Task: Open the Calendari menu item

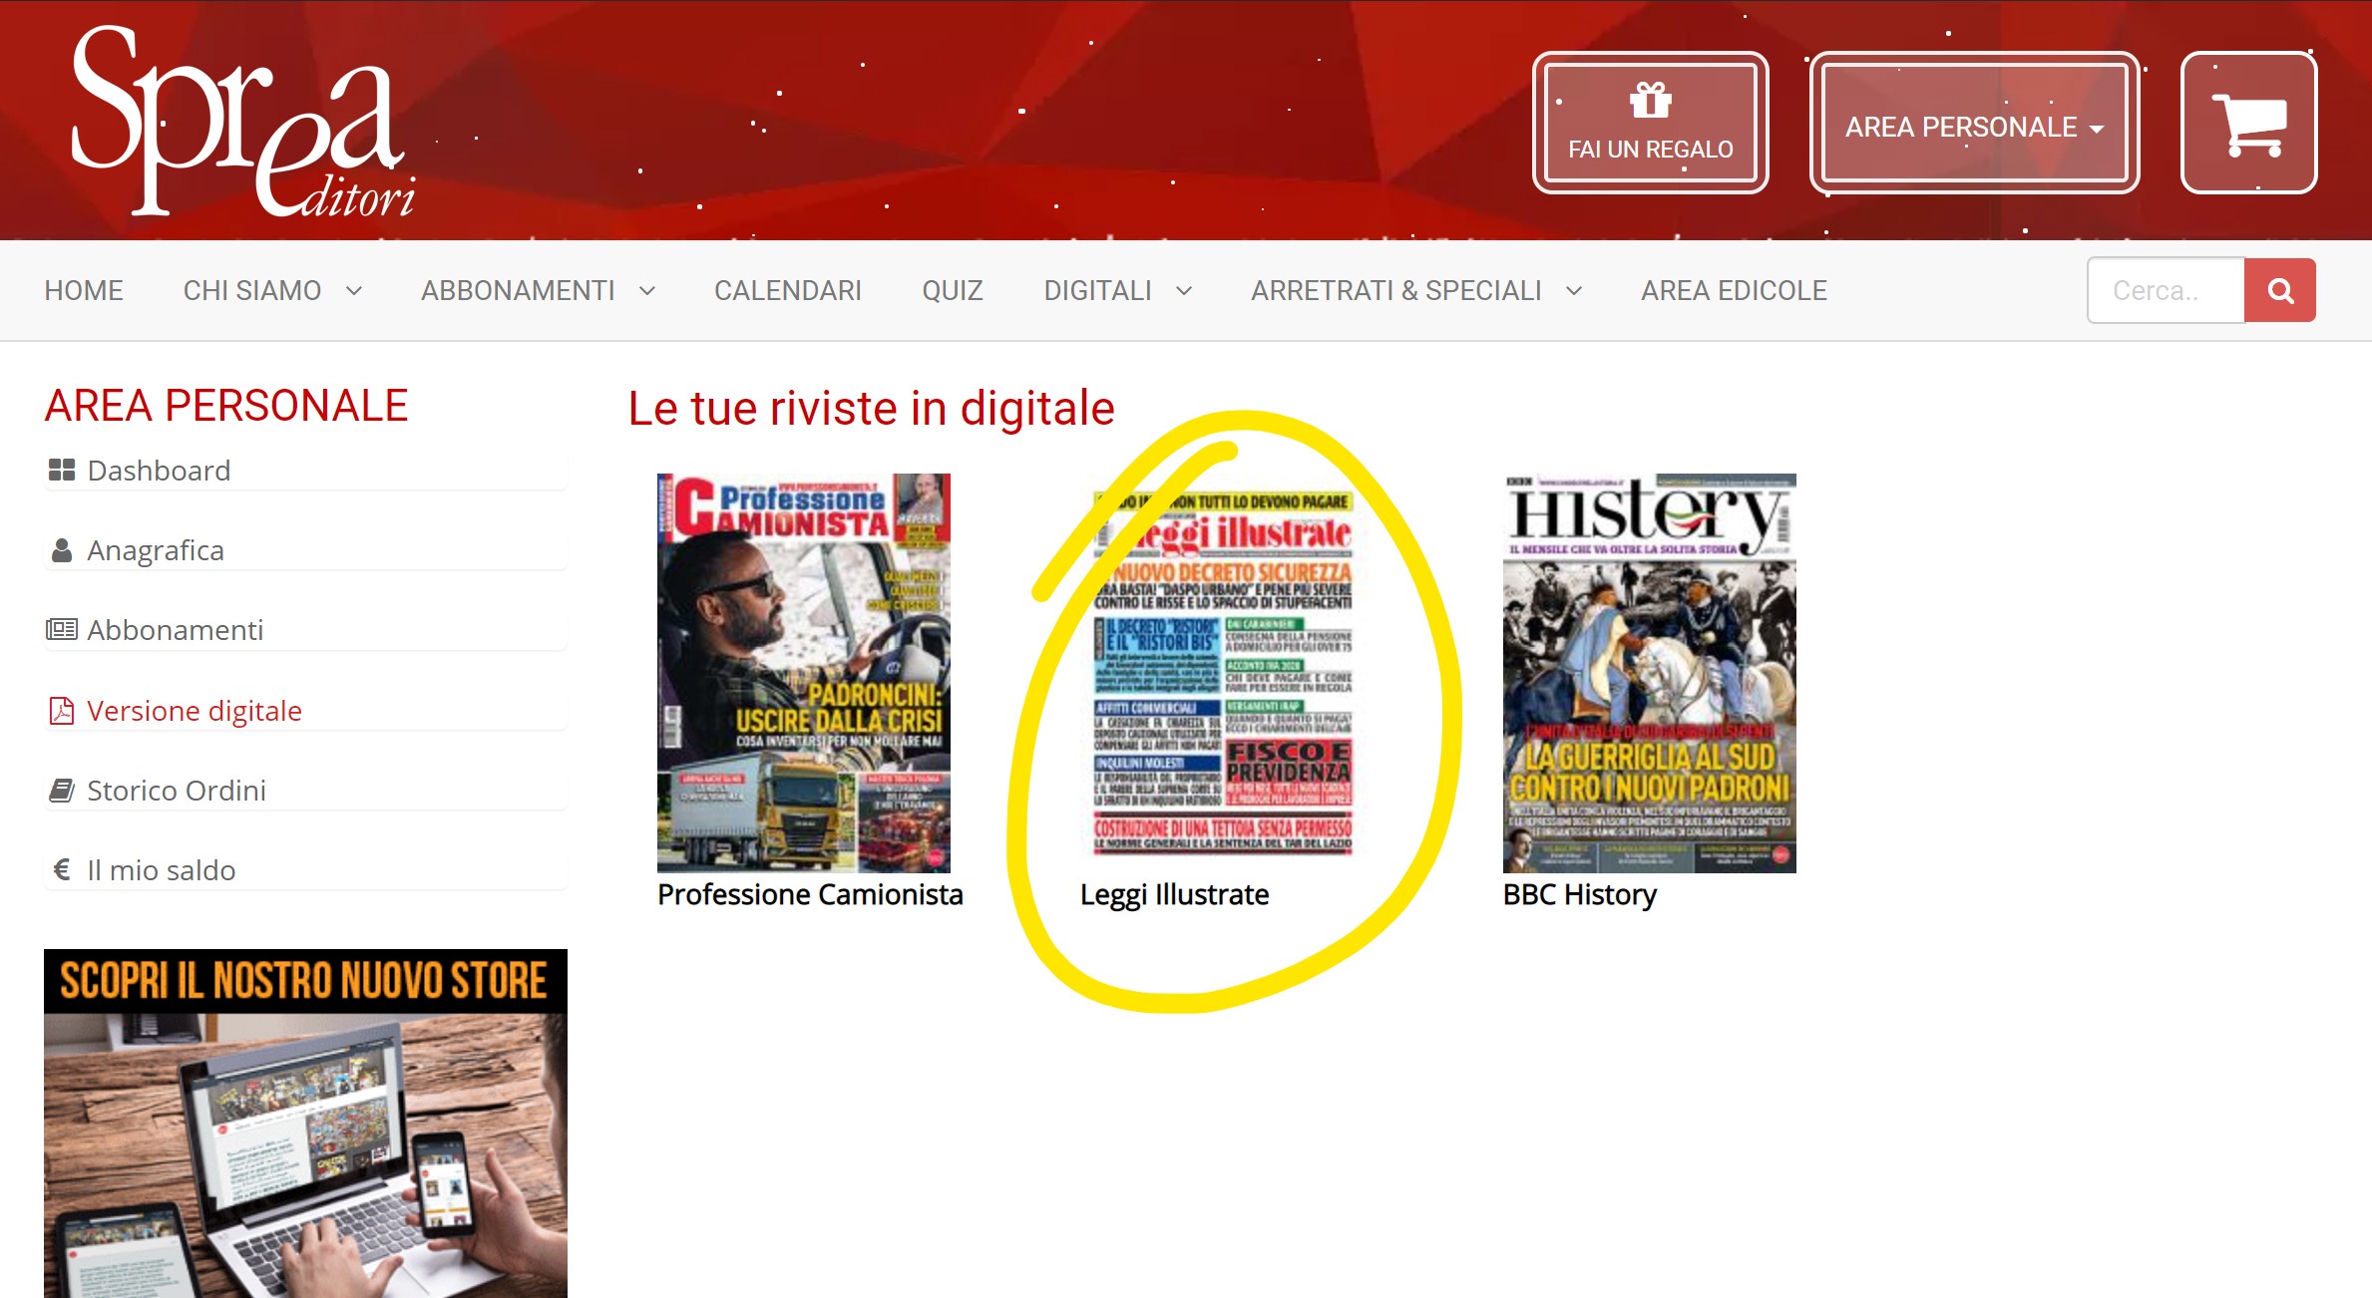Action: 788,290
